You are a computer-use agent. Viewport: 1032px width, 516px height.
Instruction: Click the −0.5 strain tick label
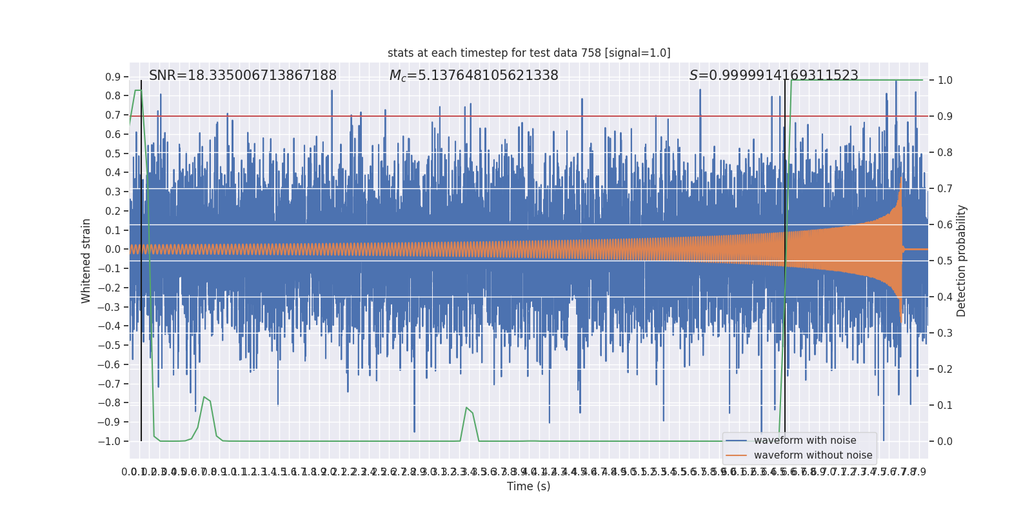tap(109, 345)
